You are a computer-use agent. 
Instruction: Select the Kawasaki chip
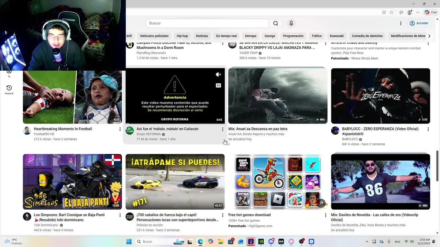pos(337,36)
